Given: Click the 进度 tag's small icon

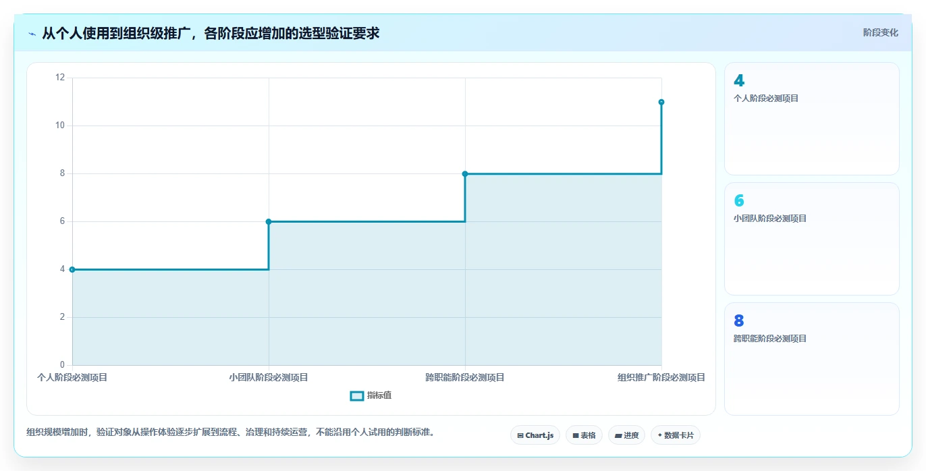Looking at the screenshot, I should 618,436.
